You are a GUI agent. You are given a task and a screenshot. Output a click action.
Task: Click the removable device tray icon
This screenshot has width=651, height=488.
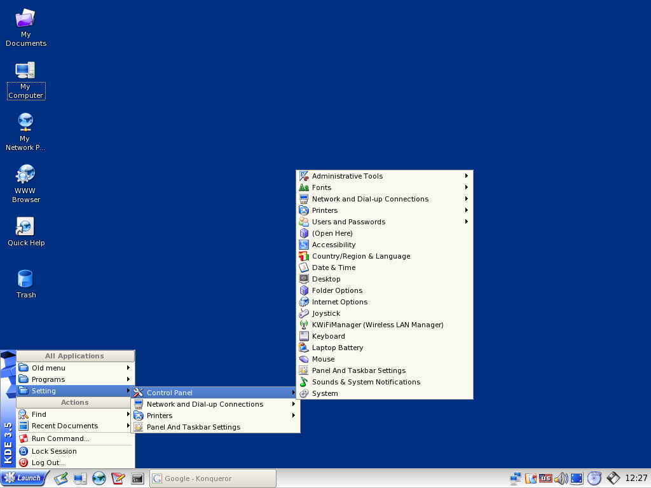point(613,478)
